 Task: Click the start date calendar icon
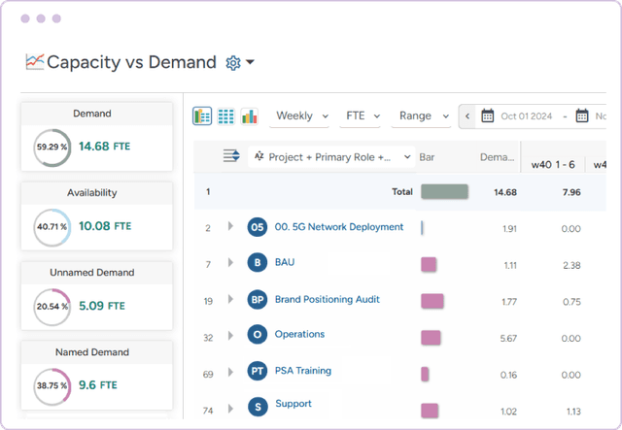click(488, 116)
